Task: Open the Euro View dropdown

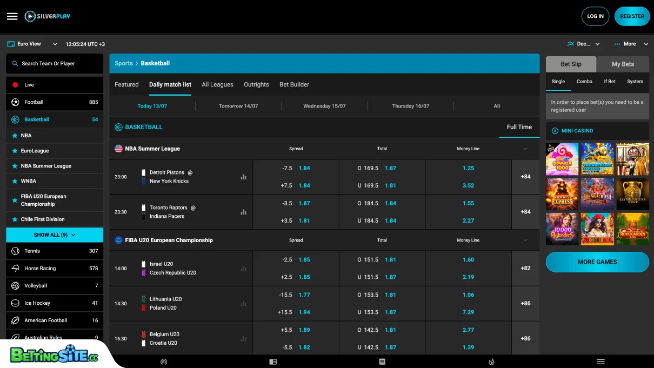Action: click(x=32, y=44)
